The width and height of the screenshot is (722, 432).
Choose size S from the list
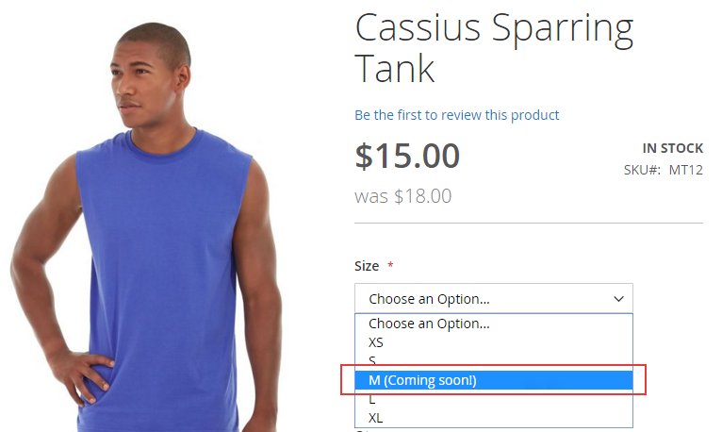pyautogui.click(x=373, y=361)
